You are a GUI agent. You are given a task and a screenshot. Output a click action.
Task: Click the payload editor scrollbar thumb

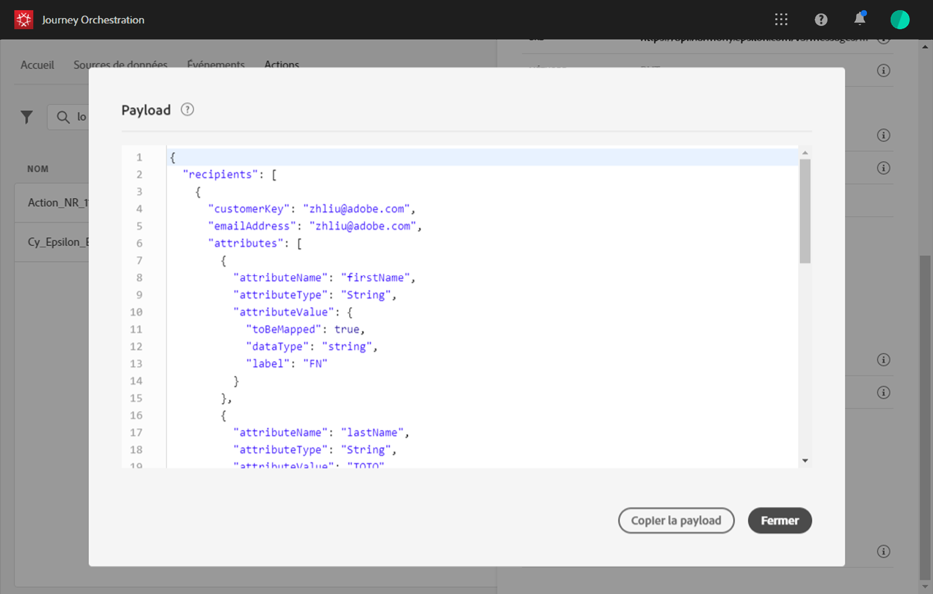click(805, 211)
